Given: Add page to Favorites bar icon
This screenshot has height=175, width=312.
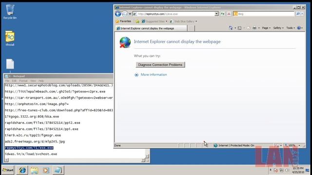Looking at the screenshot, I should click(137, 21).
